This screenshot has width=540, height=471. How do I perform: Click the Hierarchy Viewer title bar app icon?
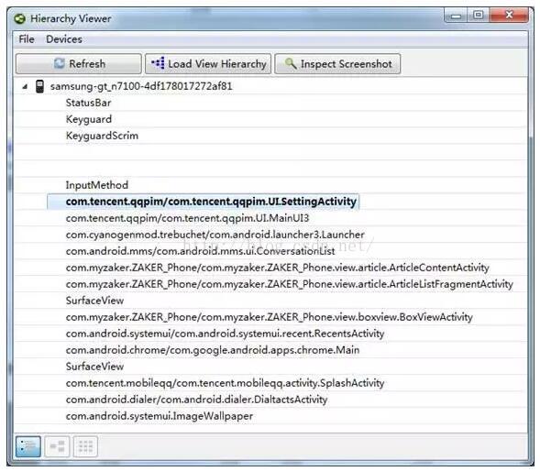point(20,18)
